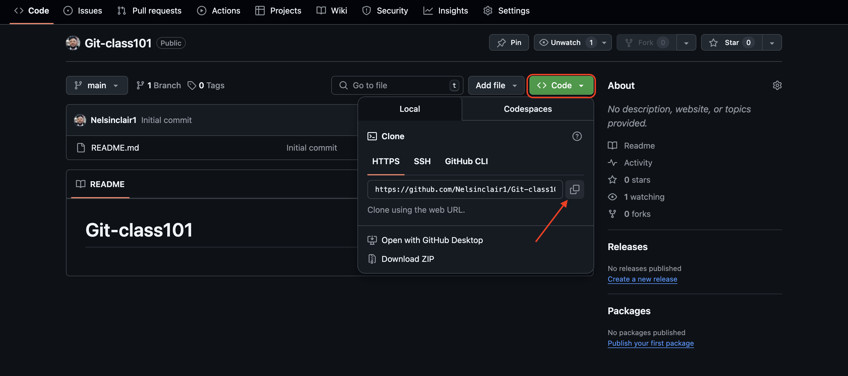The width and height of the screenshot is (848, 376).
Task: Open Activity link in About sidebar
Action: coord(638,162)
